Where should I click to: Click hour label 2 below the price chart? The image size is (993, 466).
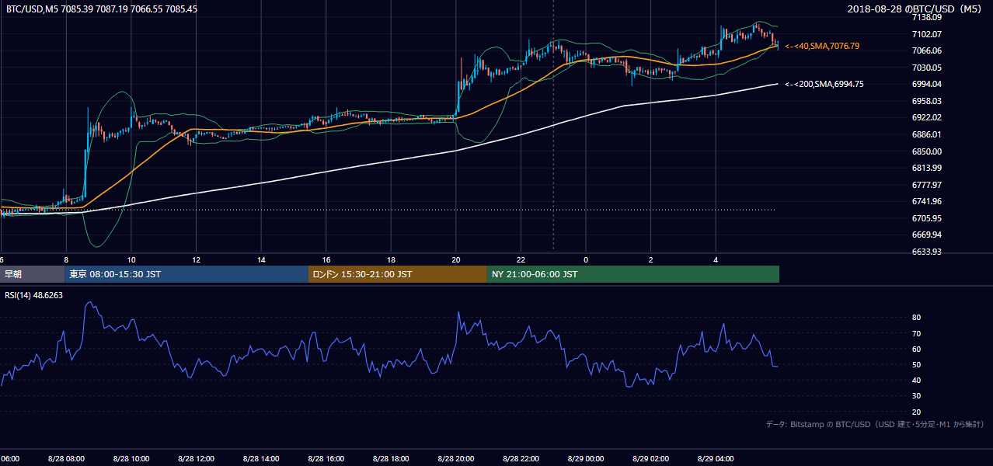pyautogui.click(x=651, y=259)
